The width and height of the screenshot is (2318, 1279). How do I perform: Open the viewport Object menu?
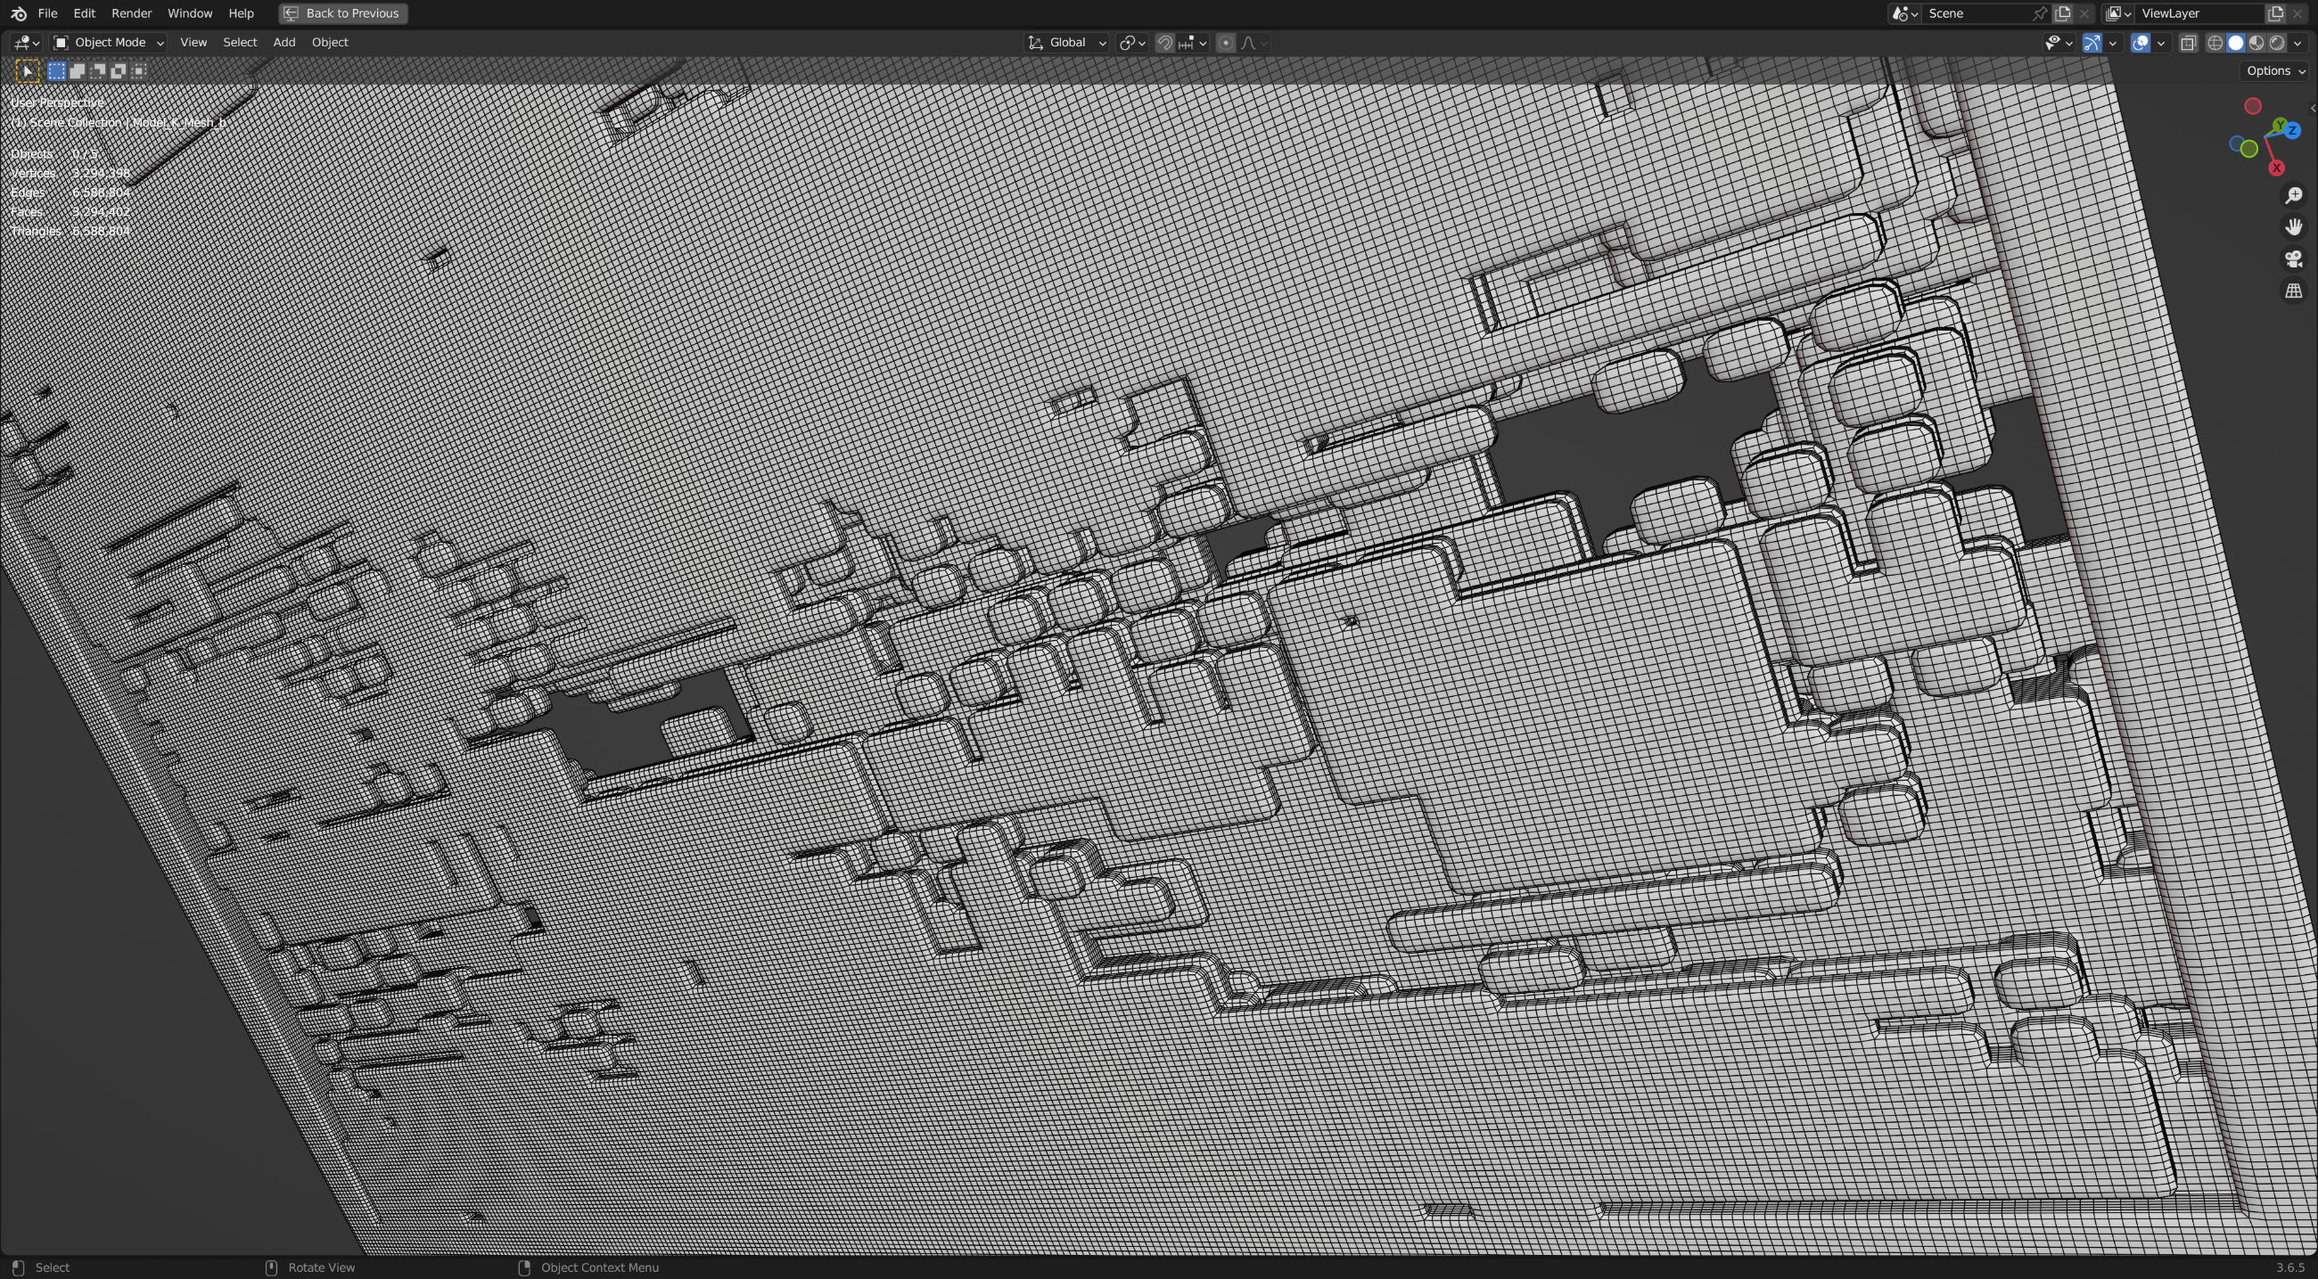329,42
